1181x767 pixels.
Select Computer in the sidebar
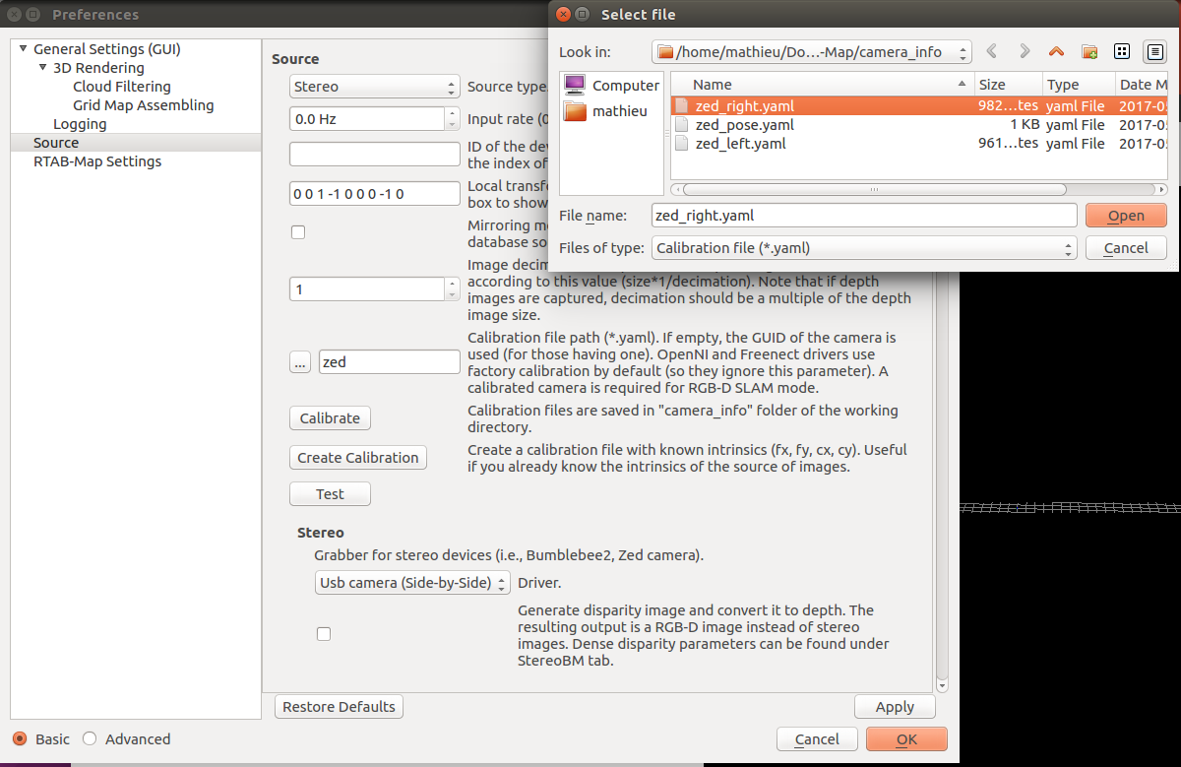click(611, 86)
